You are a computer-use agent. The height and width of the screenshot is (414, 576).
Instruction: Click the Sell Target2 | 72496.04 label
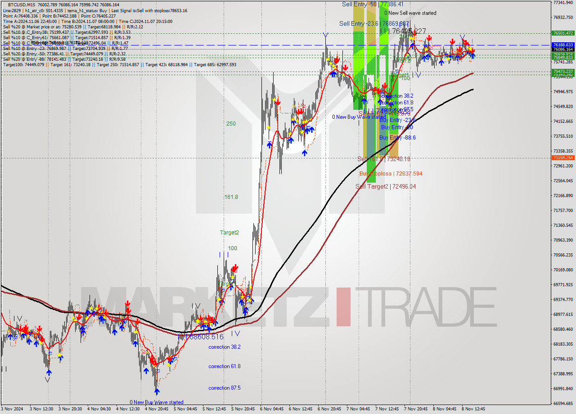[x=386, y=186]
